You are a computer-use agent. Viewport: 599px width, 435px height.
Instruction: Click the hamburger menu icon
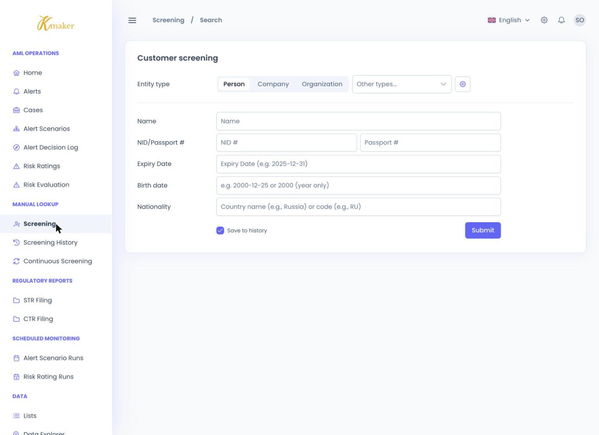(132, 20)
